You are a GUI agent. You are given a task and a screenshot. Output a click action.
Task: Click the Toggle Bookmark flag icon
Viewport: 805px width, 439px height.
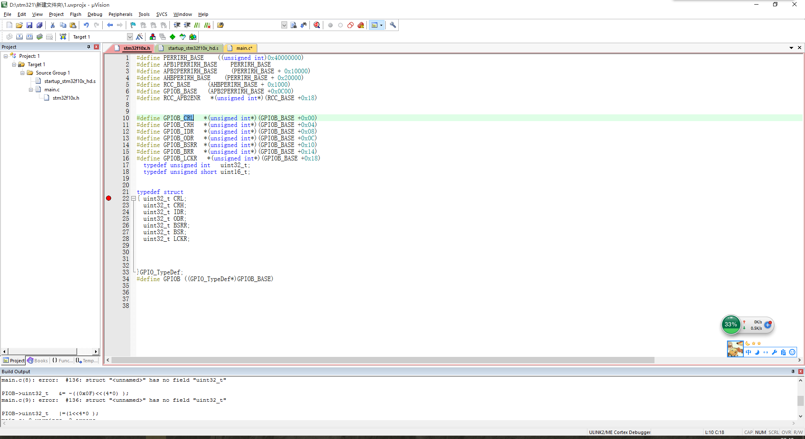pos(133,25)
